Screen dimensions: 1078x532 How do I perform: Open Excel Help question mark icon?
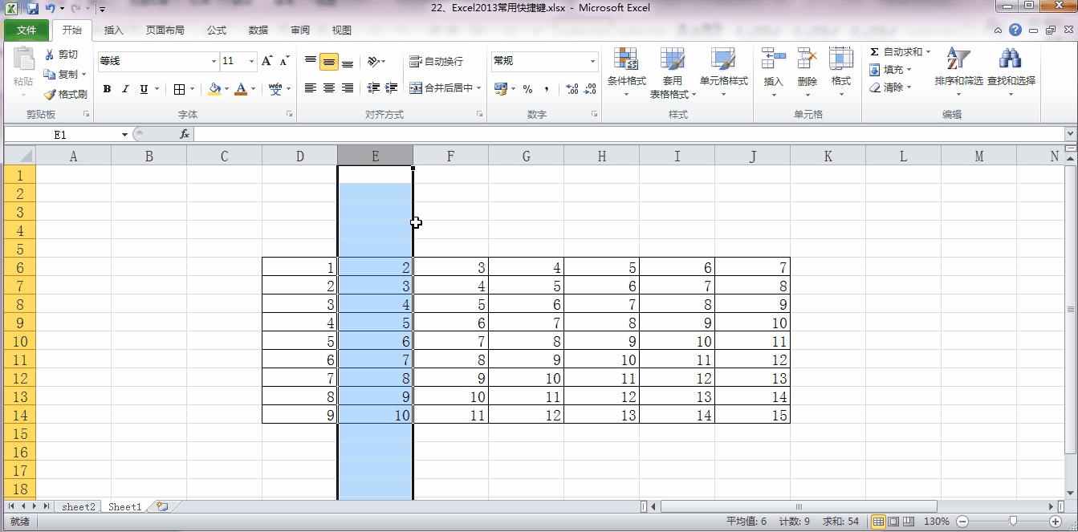pos(1015,30)
